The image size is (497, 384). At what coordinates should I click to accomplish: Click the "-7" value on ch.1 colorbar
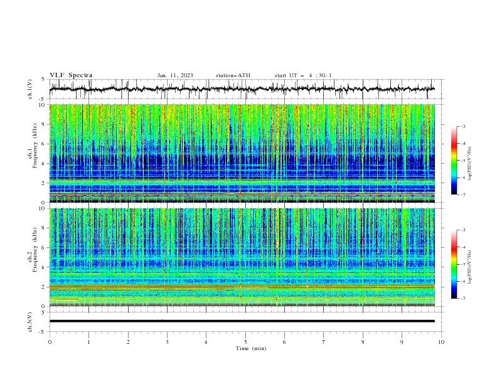(462, 195)
